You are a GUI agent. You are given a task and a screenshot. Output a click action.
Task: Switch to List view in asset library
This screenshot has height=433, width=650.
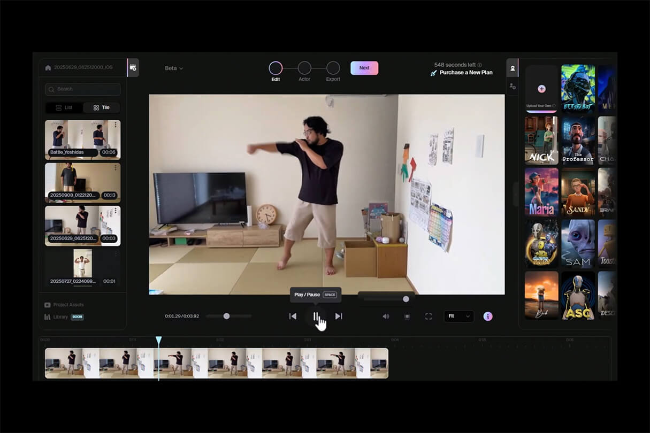[64, 107]
